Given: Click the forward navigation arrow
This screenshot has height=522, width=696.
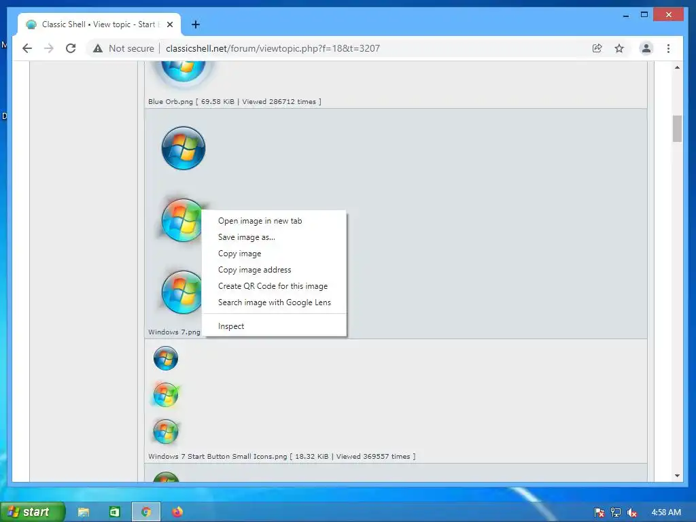Looking at the screenshot, I should coord(49,48).
